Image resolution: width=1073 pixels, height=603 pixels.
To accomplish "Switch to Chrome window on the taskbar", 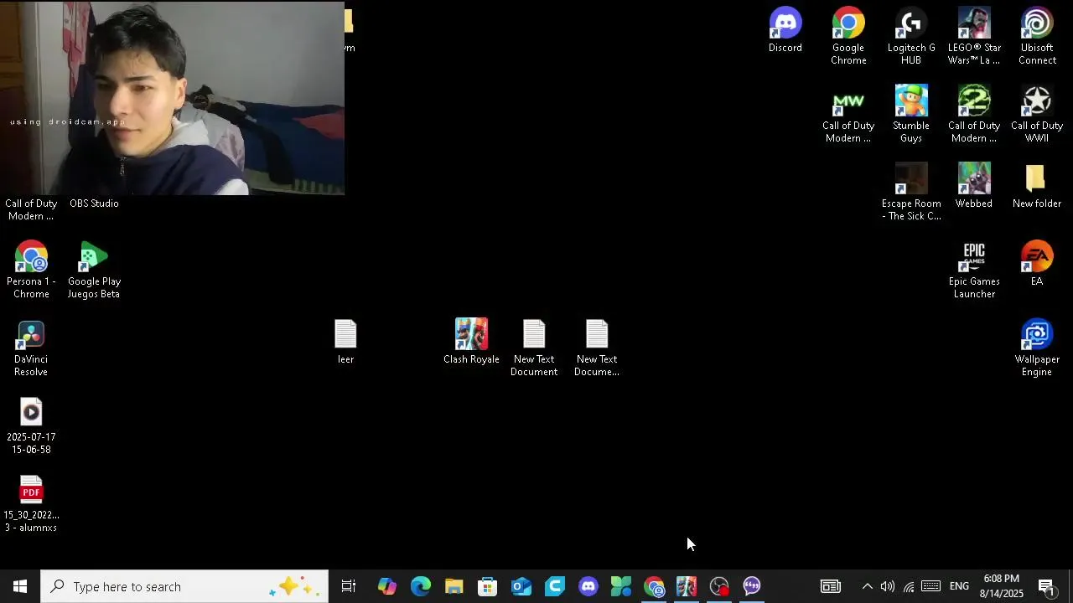I will tap(654, 586).
